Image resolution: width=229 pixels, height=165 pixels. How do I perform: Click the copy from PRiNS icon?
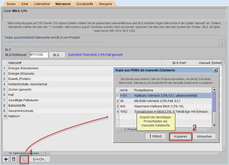pos(24,159)
